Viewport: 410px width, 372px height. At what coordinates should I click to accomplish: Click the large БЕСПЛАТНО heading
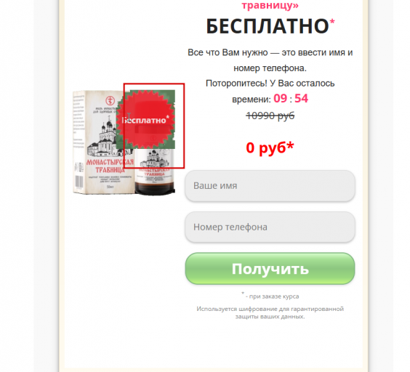click(x=268, y=27)
